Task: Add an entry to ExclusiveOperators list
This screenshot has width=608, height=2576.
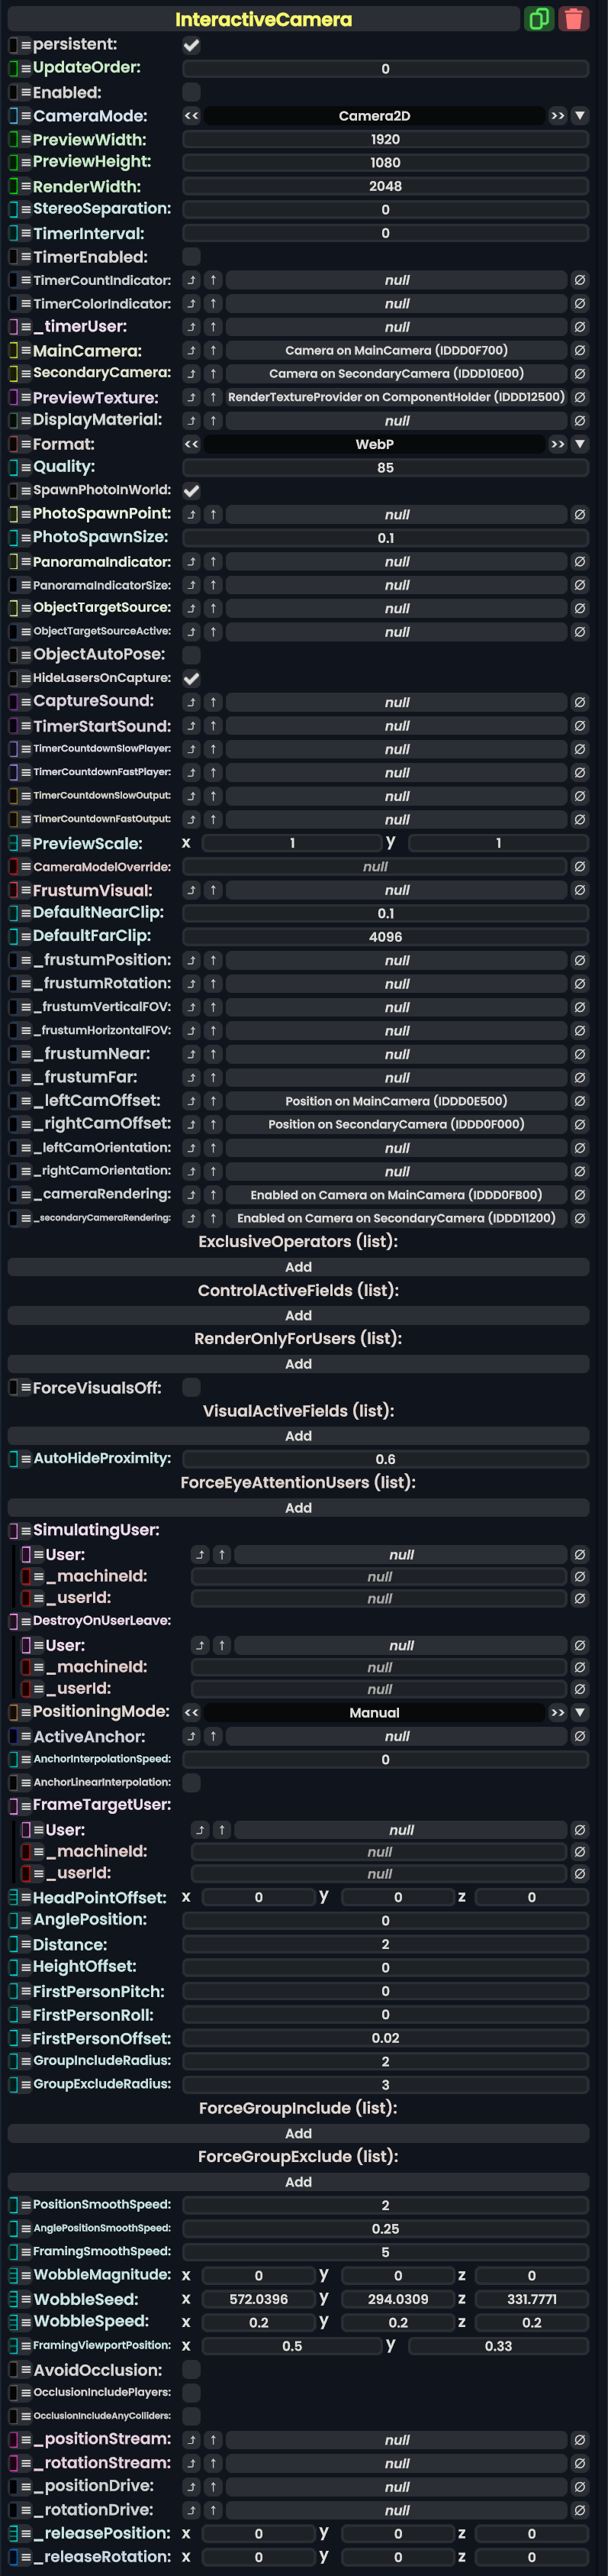Action: point(298,1267)
